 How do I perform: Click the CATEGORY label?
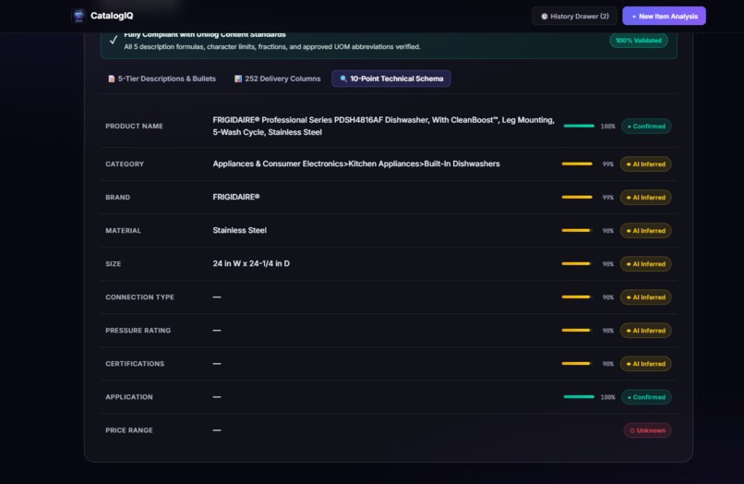125,164
